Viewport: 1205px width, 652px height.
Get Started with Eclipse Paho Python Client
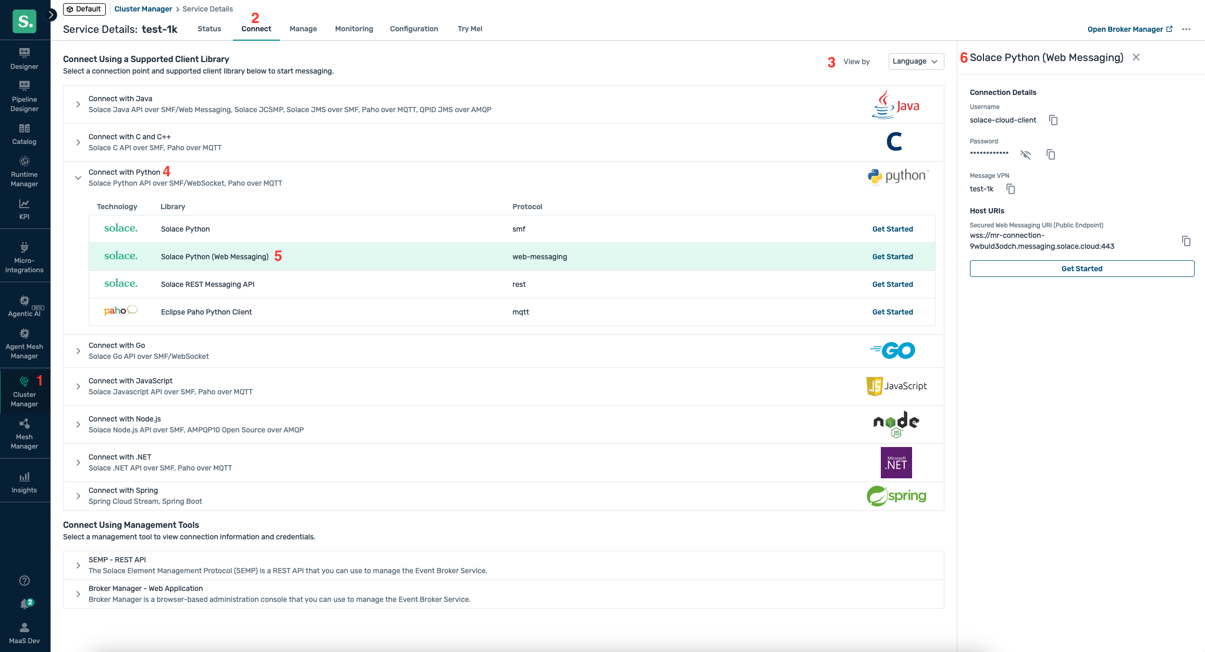[893, 312]
